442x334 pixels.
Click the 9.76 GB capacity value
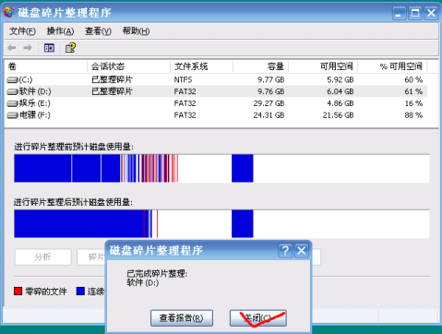point(271,91)
